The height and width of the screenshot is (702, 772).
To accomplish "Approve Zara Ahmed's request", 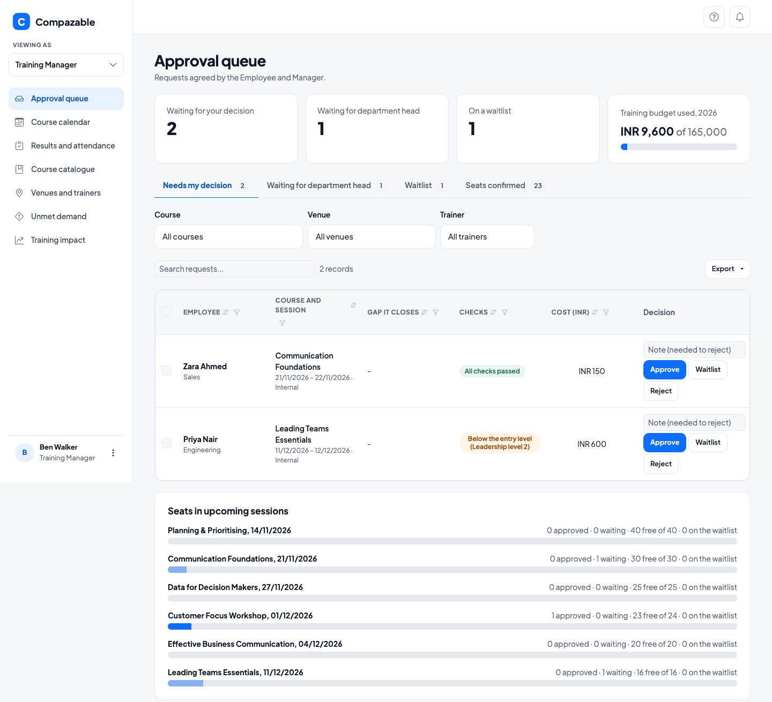I will [665, 370].
